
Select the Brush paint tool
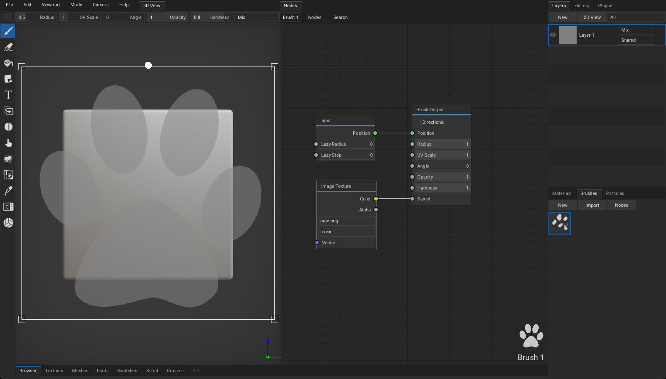pyautogui.click(x=8, y=31)
